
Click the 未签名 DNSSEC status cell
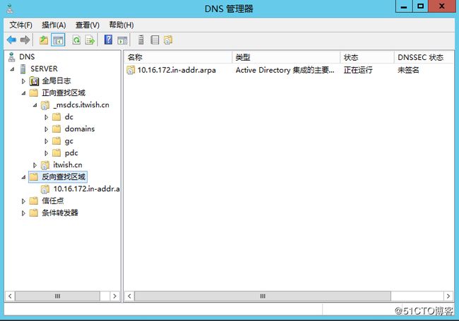[x=408, y=70]
